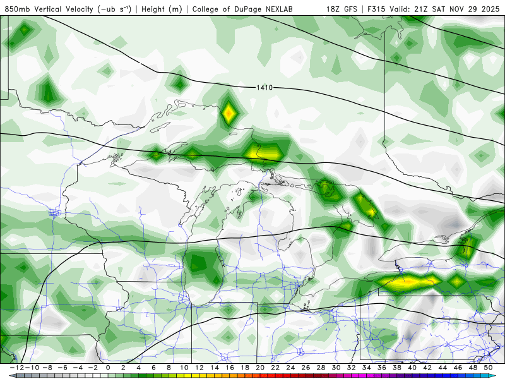Click the "2" color scale label
Viewport: 505px width, 379px height.
123,368
